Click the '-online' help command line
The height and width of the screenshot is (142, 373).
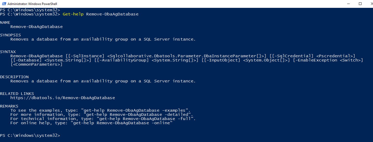pos(91,123)
